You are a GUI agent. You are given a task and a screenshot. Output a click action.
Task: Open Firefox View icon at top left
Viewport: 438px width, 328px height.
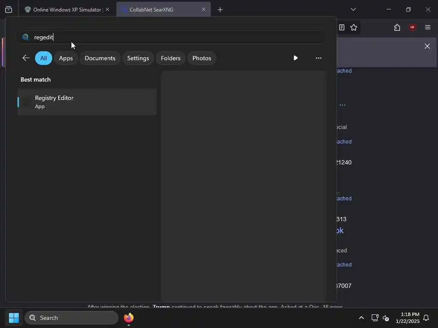pyautogui.click(x=9, y=9)
